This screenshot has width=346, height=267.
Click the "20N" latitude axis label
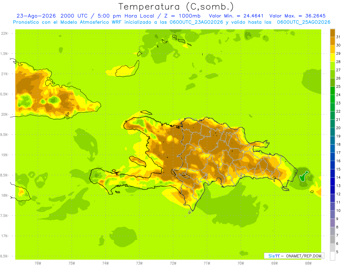(x=4, y=114)
